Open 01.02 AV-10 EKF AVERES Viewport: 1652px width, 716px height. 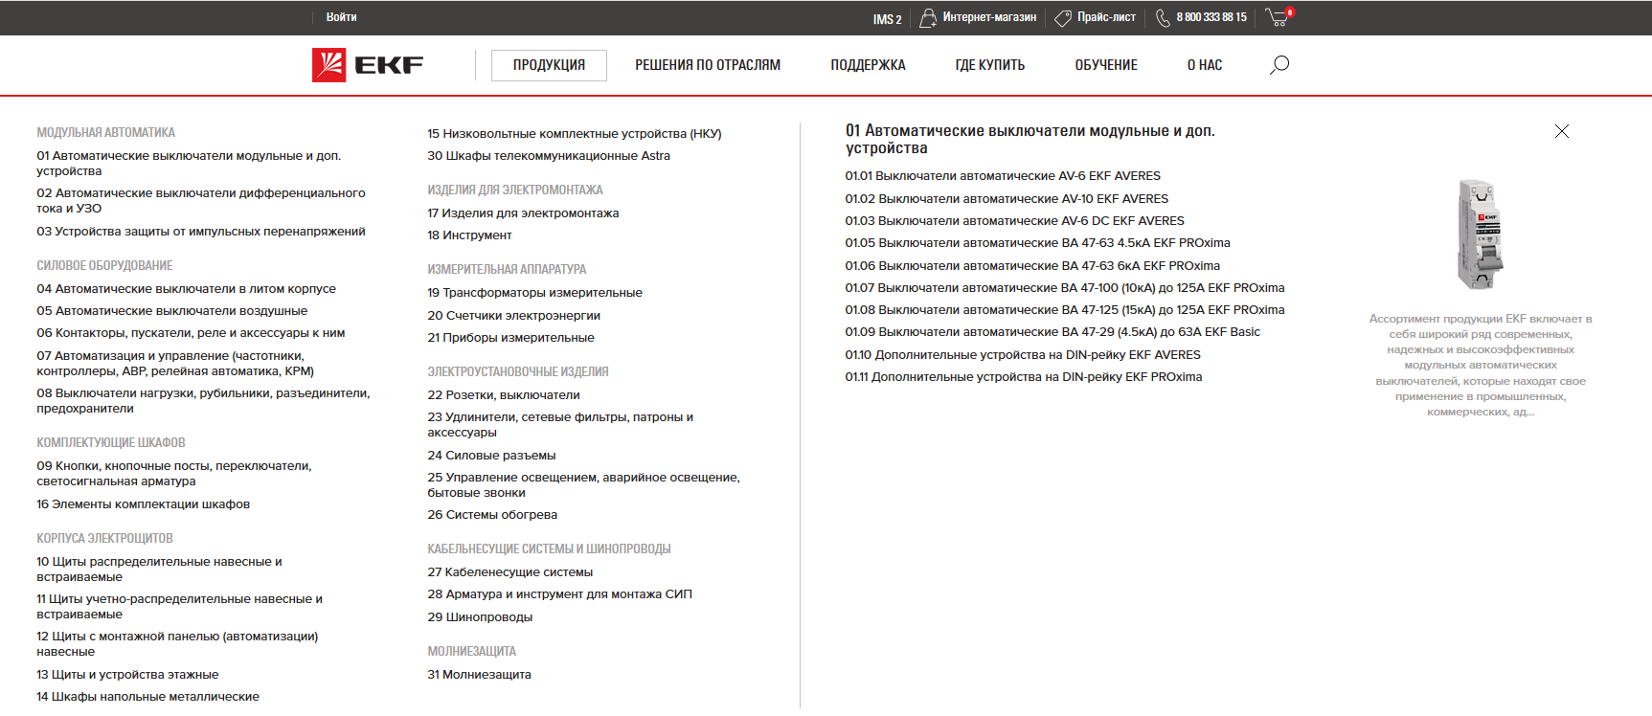[1007, 199]
